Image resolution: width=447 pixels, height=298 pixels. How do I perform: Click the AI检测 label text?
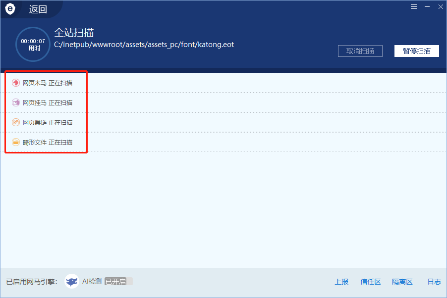click(x=92, y=282)
